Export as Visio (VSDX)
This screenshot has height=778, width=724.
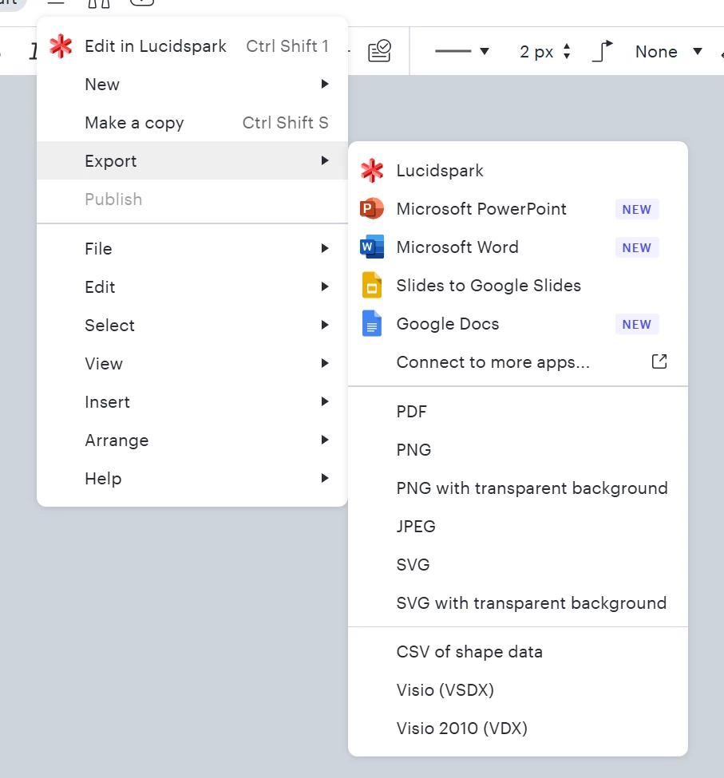(517, 689)
